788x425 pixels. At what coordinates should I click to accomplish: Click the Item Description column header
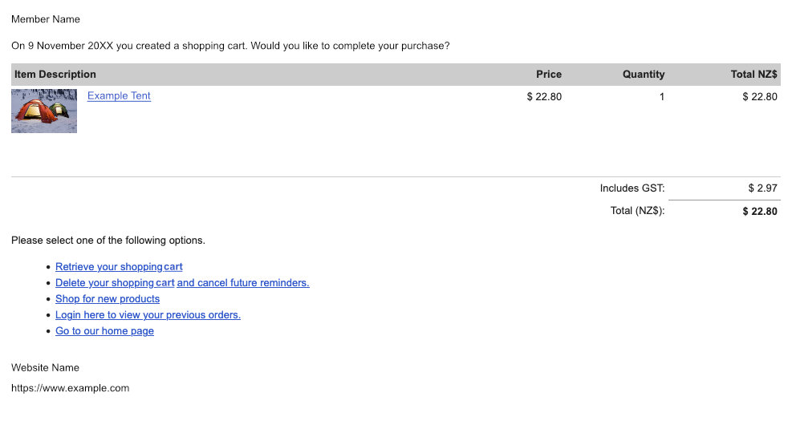[55, 75]
